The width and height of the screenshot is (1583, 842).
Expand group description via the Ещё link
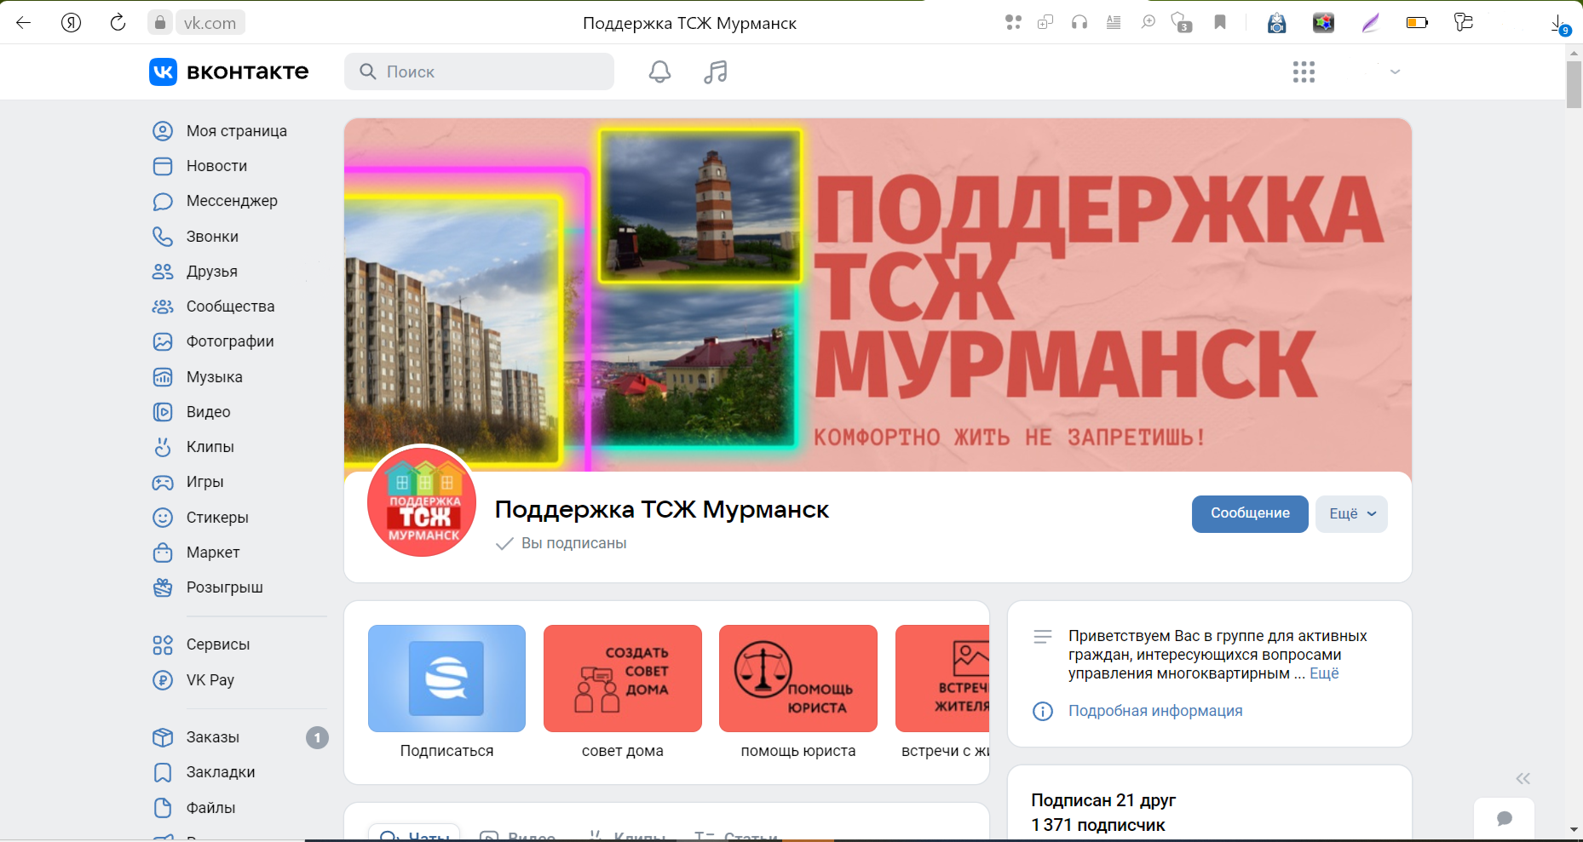coord(1325,673)
